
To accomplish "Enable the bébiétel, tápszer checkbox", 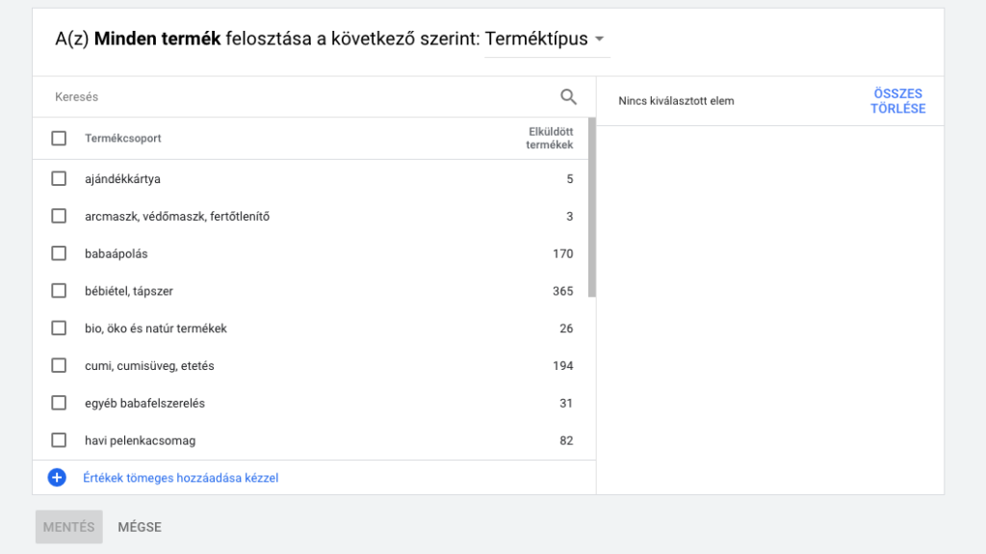I will point(59,291).
